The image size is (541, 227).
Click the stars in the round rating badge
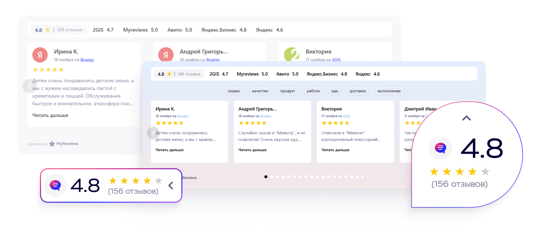460,172
